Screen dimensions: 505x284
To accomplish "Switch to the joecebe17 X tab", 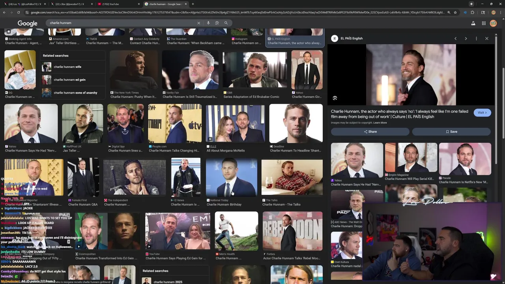I will (71, 4).
